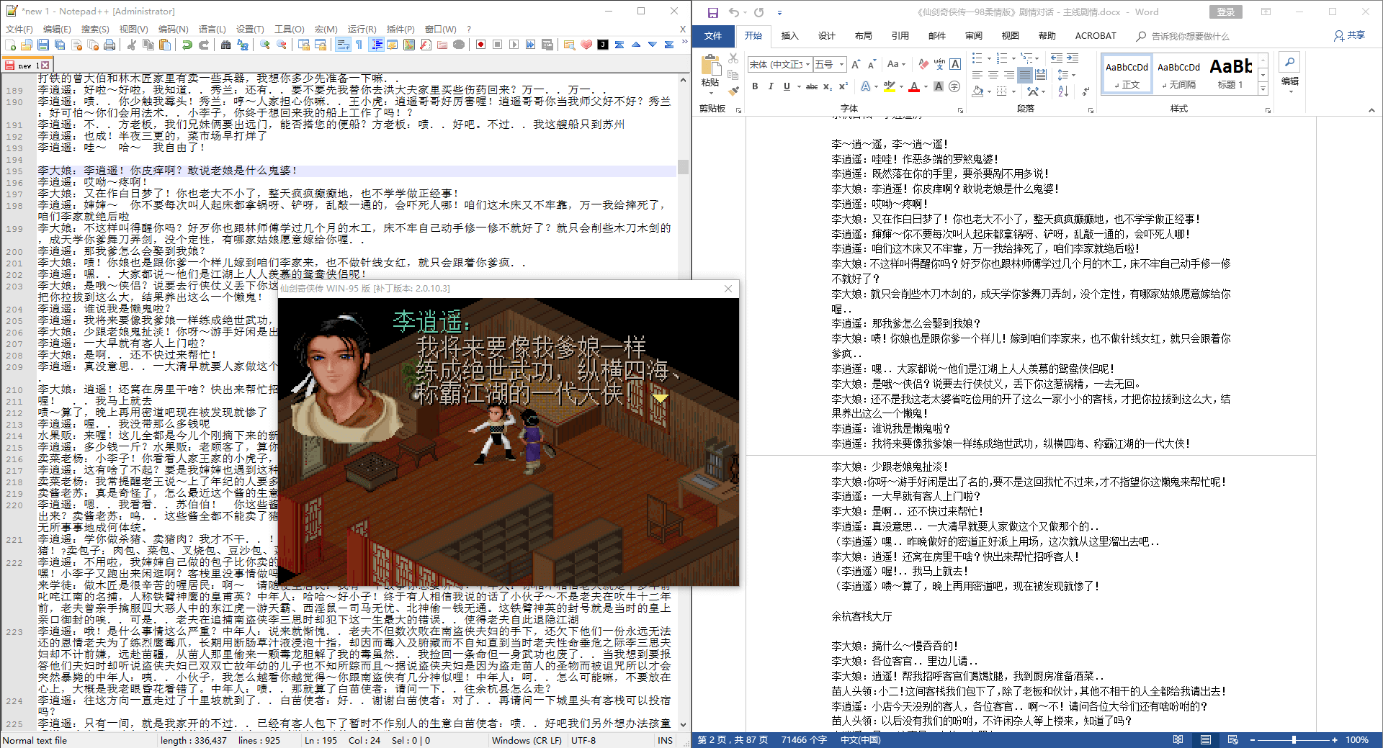Switch to the 插入 ribbon tab in Word
1383x748 pixels.
[x=789, y=35]
